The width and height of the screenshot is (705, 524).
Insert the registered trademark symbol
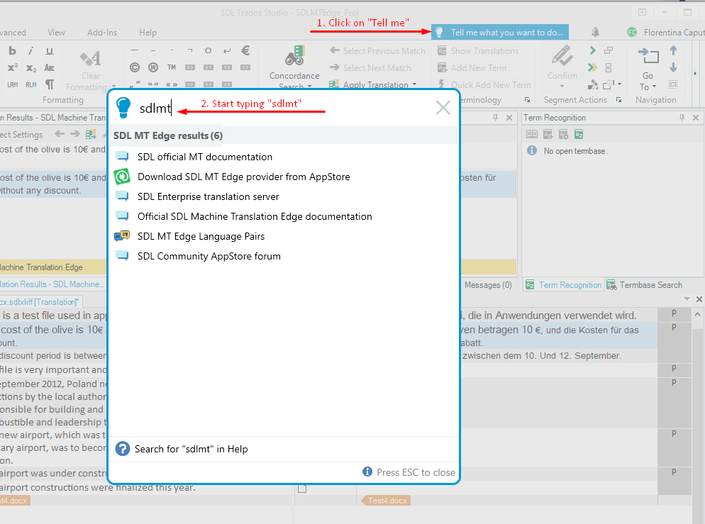coord(153,67)
